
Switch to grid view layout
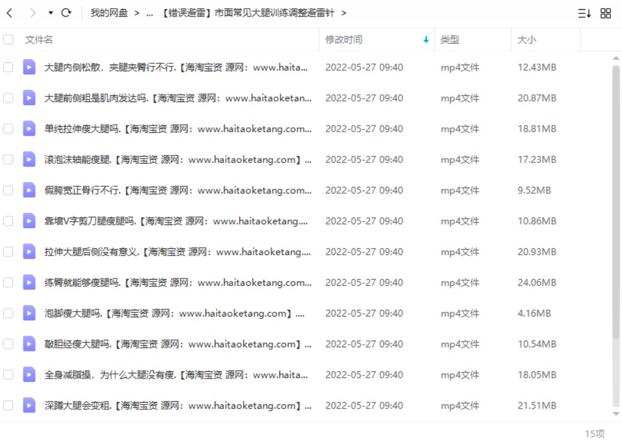click(x=605, y=14)
